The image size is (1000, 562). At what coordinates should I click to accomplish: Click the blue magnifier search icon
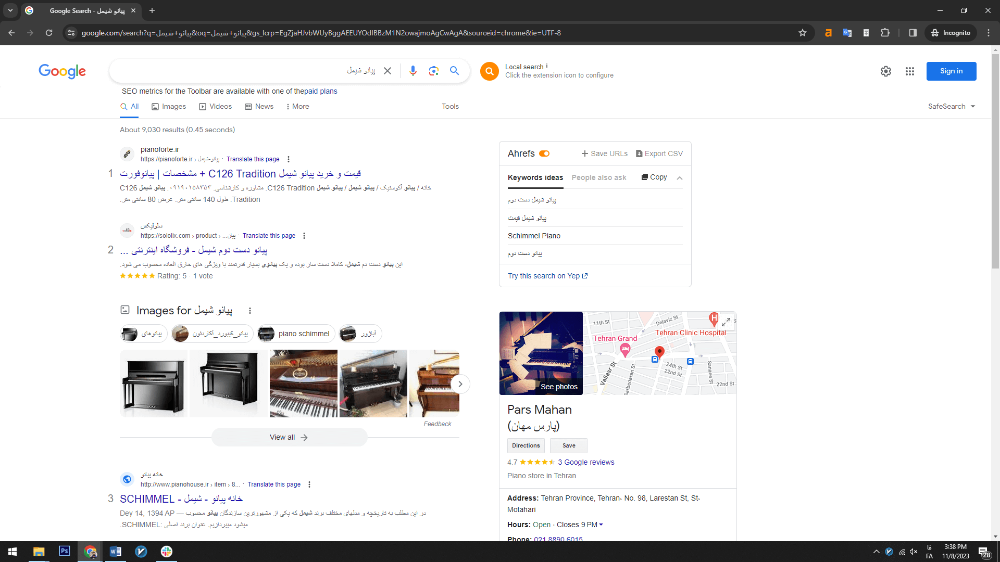tap(454, 71)
